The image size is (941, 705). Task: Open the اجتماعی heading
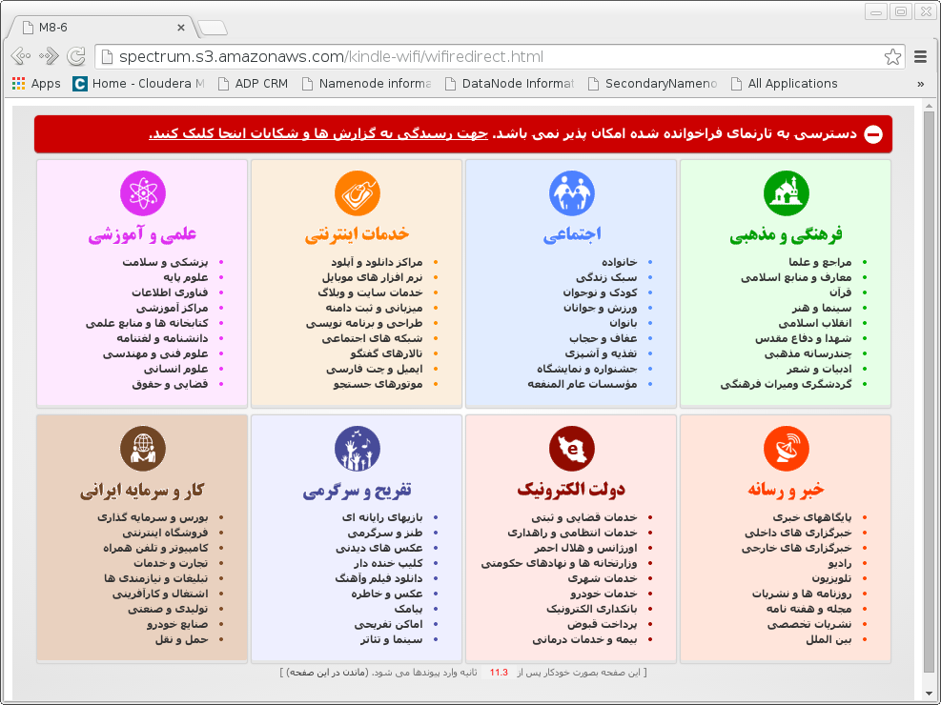572,233
